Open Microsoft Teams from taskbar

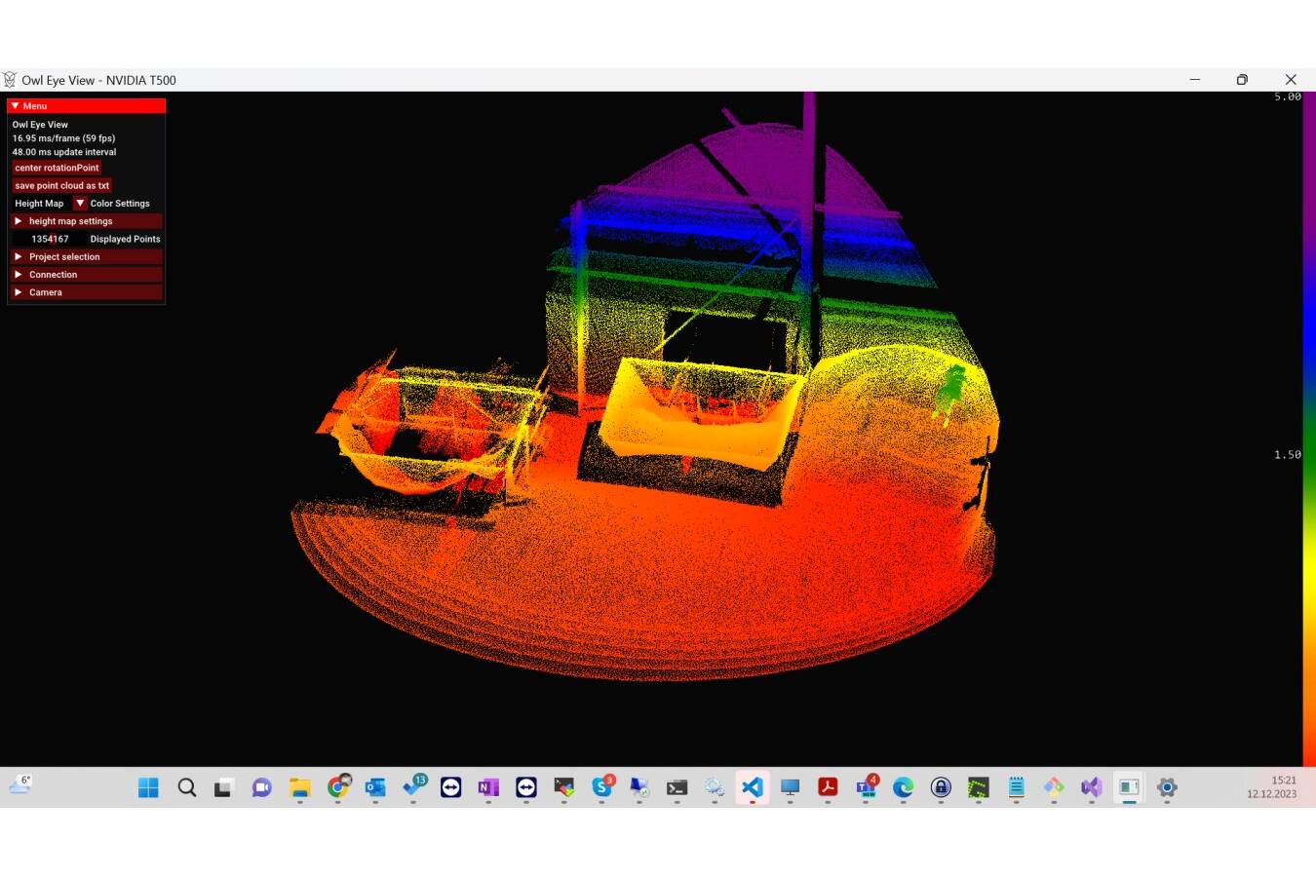point(866,787)
